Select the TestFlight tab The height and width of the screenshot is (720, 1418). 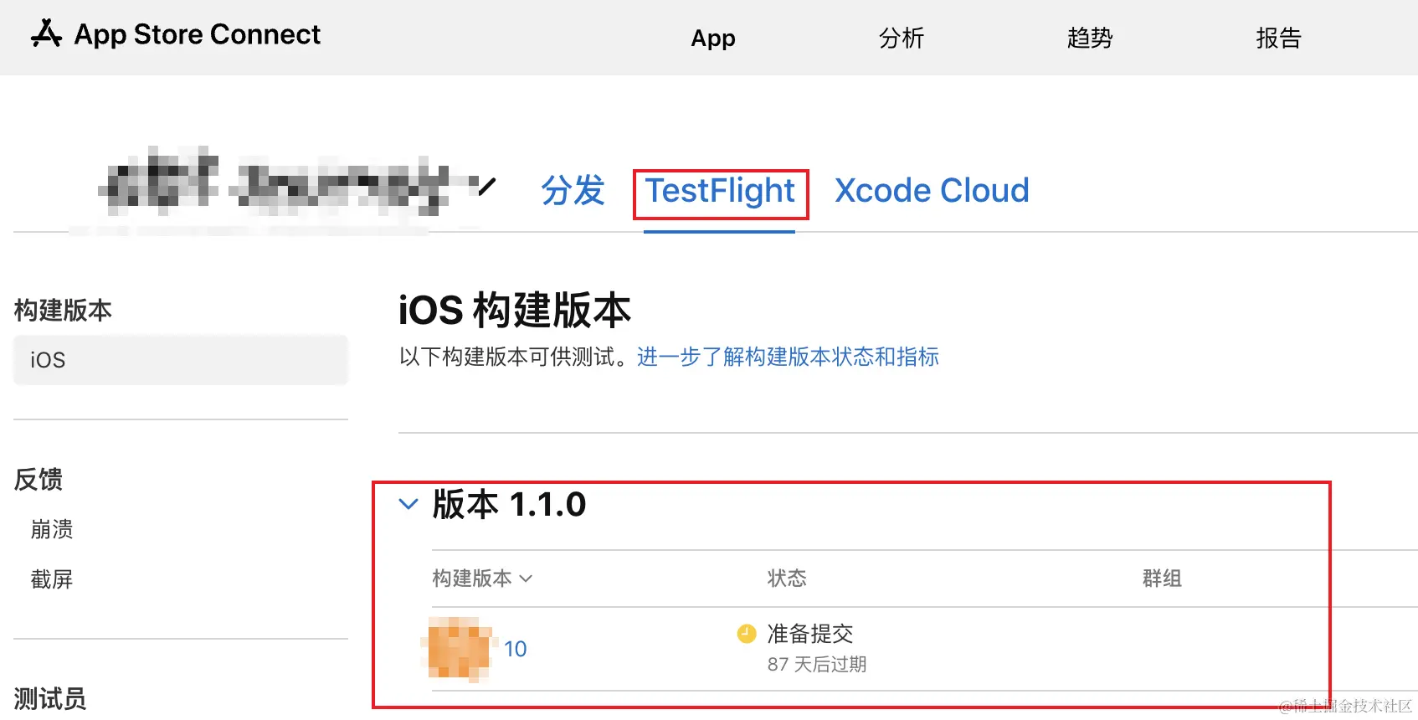point(720,192)
